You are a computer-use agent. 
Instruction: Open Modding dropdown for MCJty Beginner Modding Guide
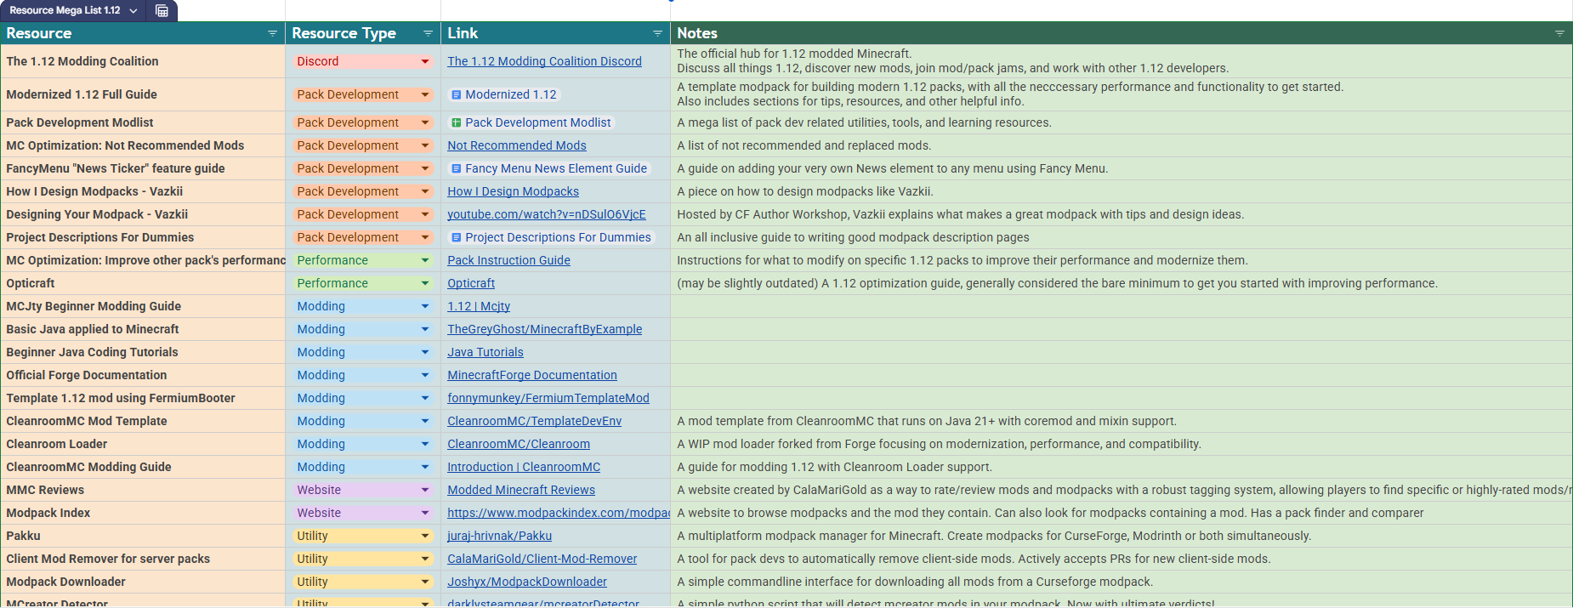425,306
